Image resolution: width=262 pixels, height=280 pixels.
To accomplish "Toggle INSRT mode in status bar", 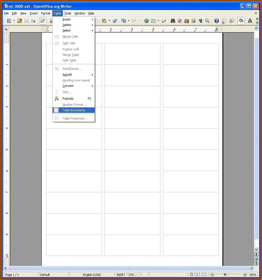I will [121, 275].
